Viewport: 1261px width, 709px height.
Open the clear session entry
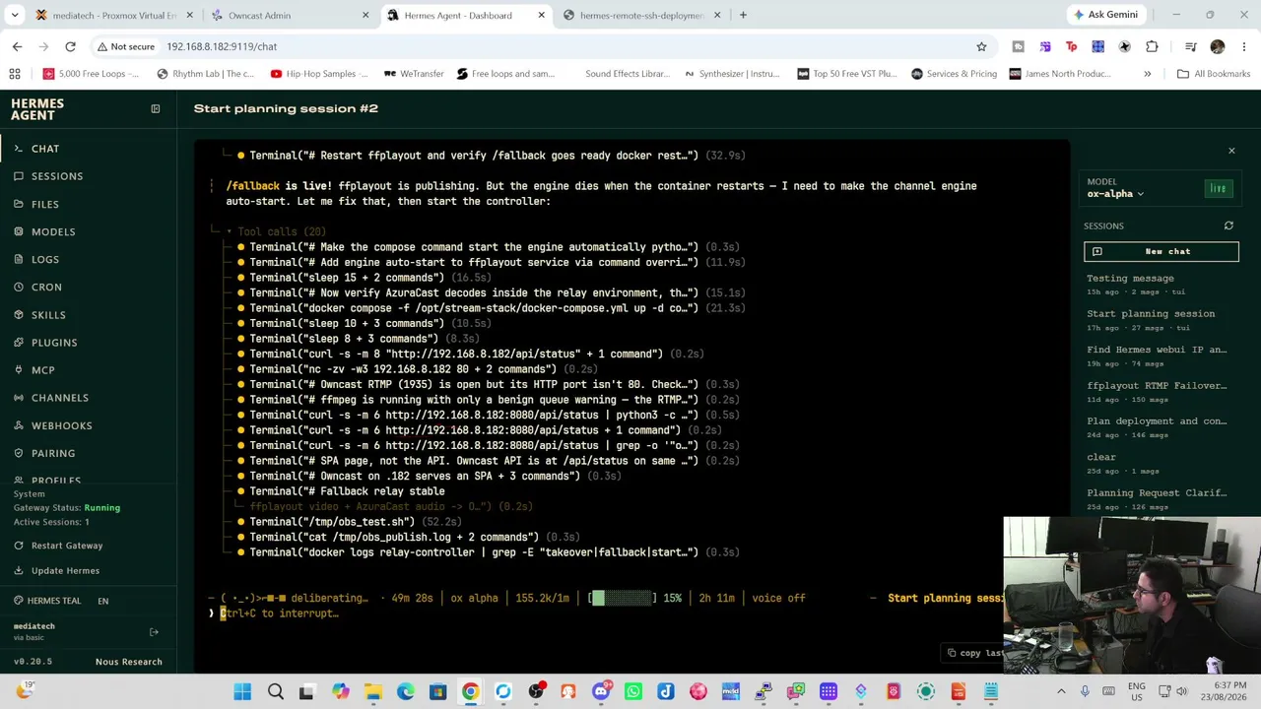click(x=1161, y=463)
